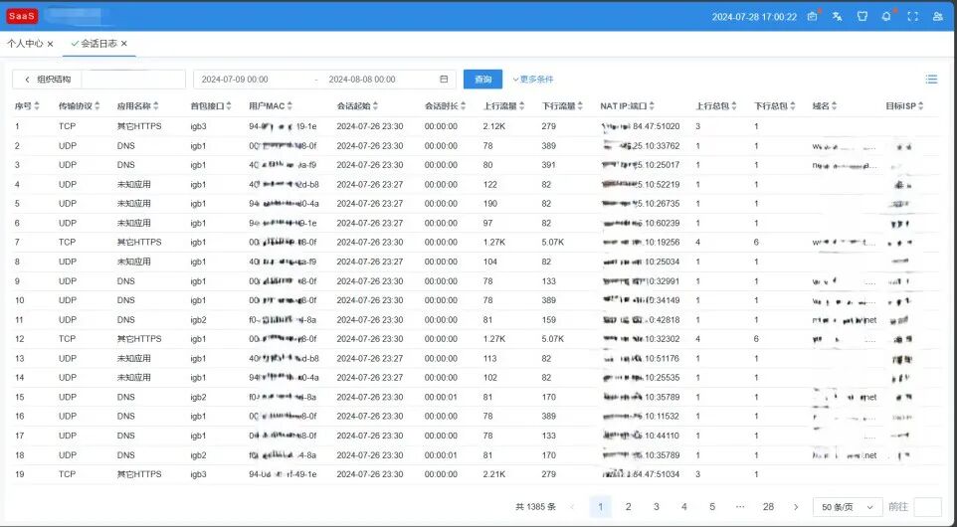
Task: Click the header timestamp 2024-07-28 17:00:22
Action: [x=754, y=17]
